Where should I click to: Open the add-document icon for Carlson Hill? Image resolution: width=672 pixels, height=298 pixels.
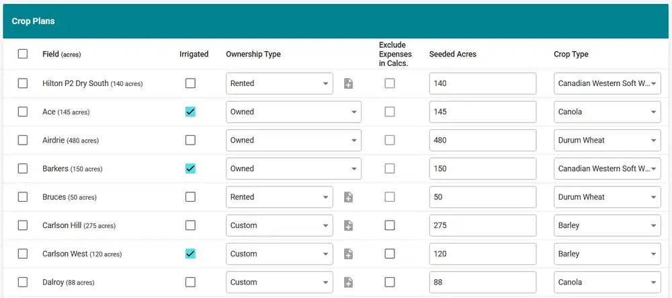[348, 225]
